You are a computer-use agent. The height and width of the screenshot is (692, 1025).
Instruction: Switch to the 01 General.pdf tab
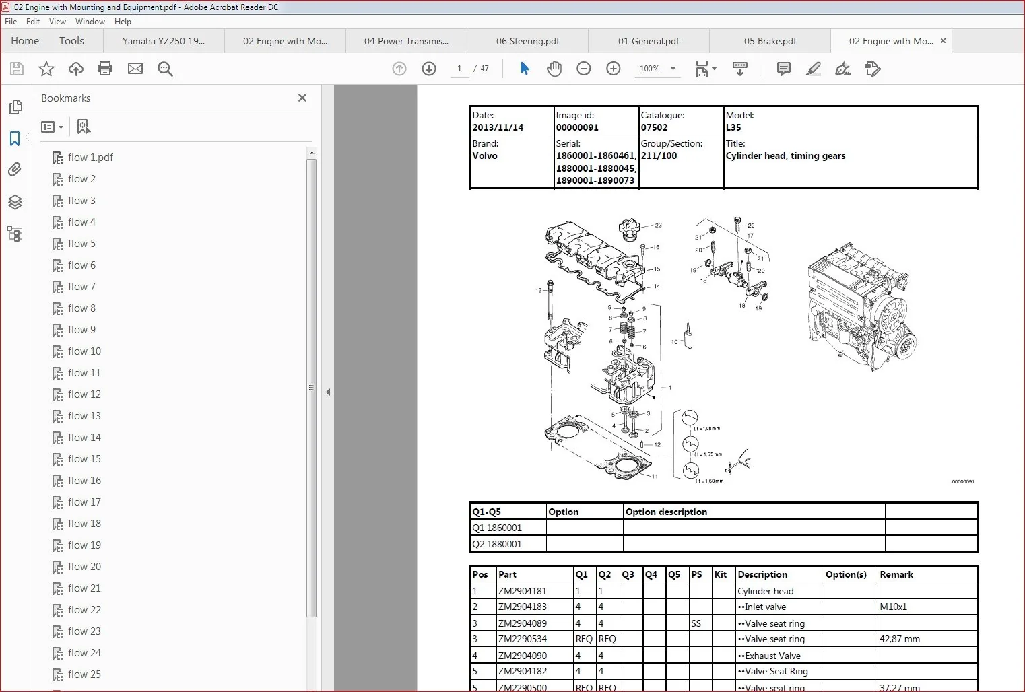click(649, 41)
